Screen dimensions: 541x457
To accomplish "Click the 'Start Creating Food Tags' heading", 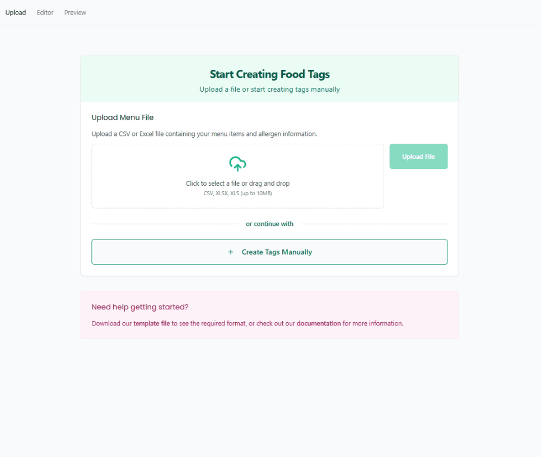I will tap(269, 74).
